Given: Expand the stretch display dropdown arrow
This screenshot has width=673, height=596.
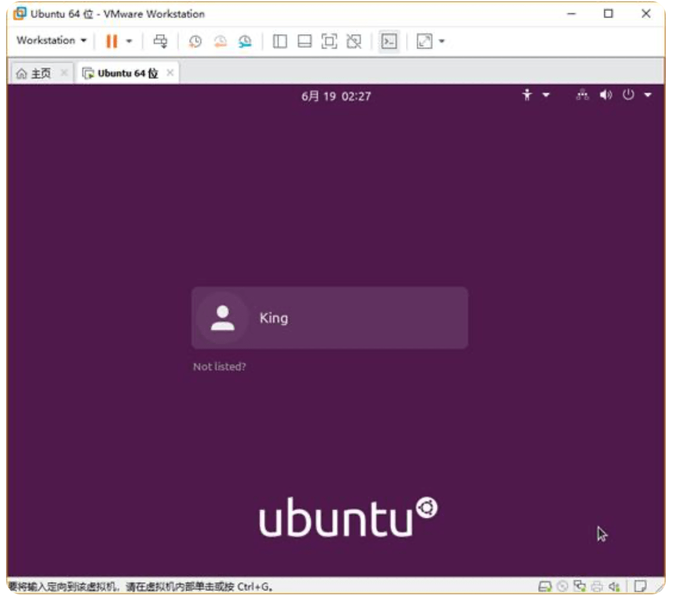Looking at the screenshot, I should click(442, 41).
